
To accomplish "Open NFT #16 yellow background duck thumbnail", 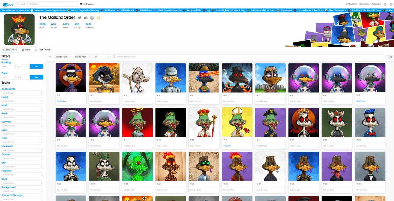I will pos(237,122).
